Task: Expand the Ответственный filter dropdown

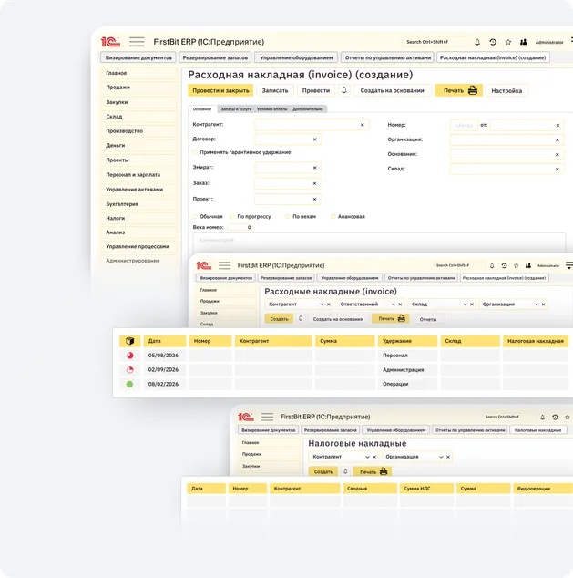Action: (x=394, y=304)
